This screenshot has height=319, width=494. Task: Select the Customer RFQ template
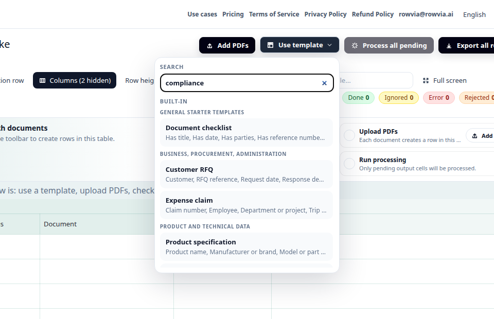click(x=246, y=174)
